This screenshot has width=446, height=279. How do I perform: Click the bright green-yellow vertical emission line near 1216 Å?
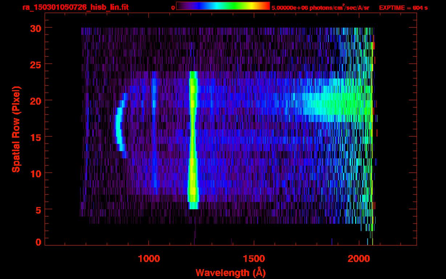[193, 140]
